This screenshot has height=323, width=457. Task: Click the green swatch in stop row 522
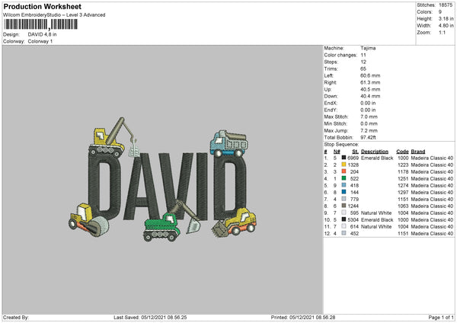pyautogui.click(x=344, y=178)
